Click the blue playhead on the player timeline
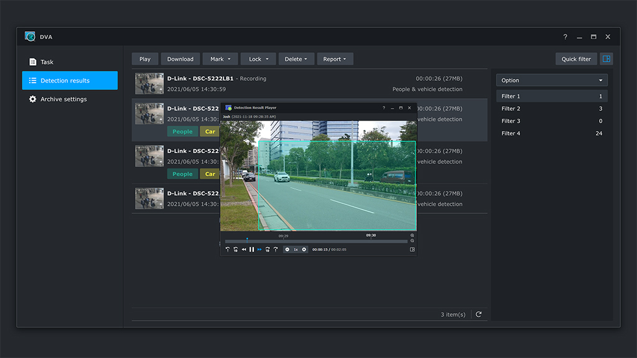The image size is (637, 358). (247, 239)
